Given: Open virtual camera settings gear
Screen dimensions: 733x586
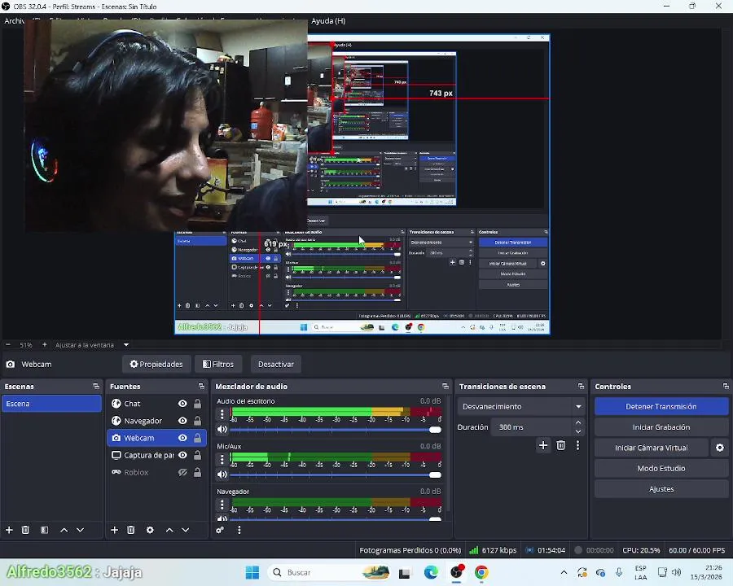Looking at the screenshot, I should (720, 448).
